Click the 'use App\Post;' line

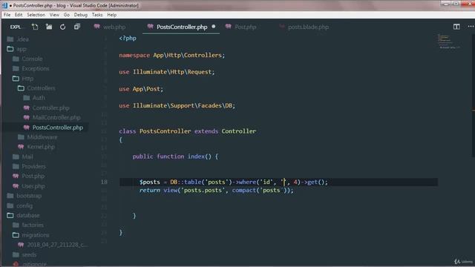(x=141, y=89)
